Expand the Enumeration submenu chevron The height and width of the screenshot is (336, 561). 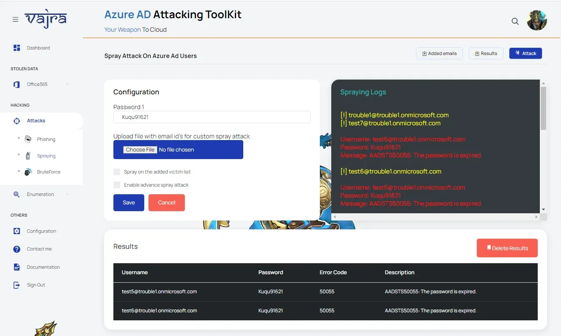pos(68,194)
